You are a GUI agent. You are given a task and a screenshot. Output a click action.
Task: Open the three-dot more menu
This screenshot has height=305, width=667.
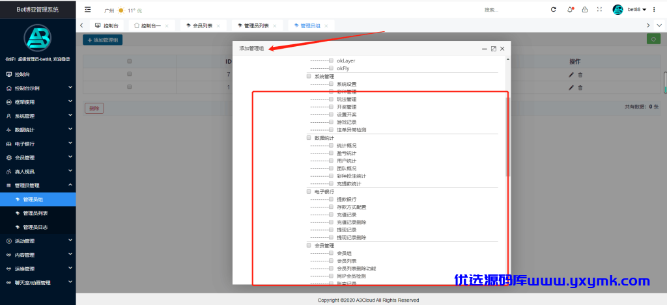[x=654, y=9]
